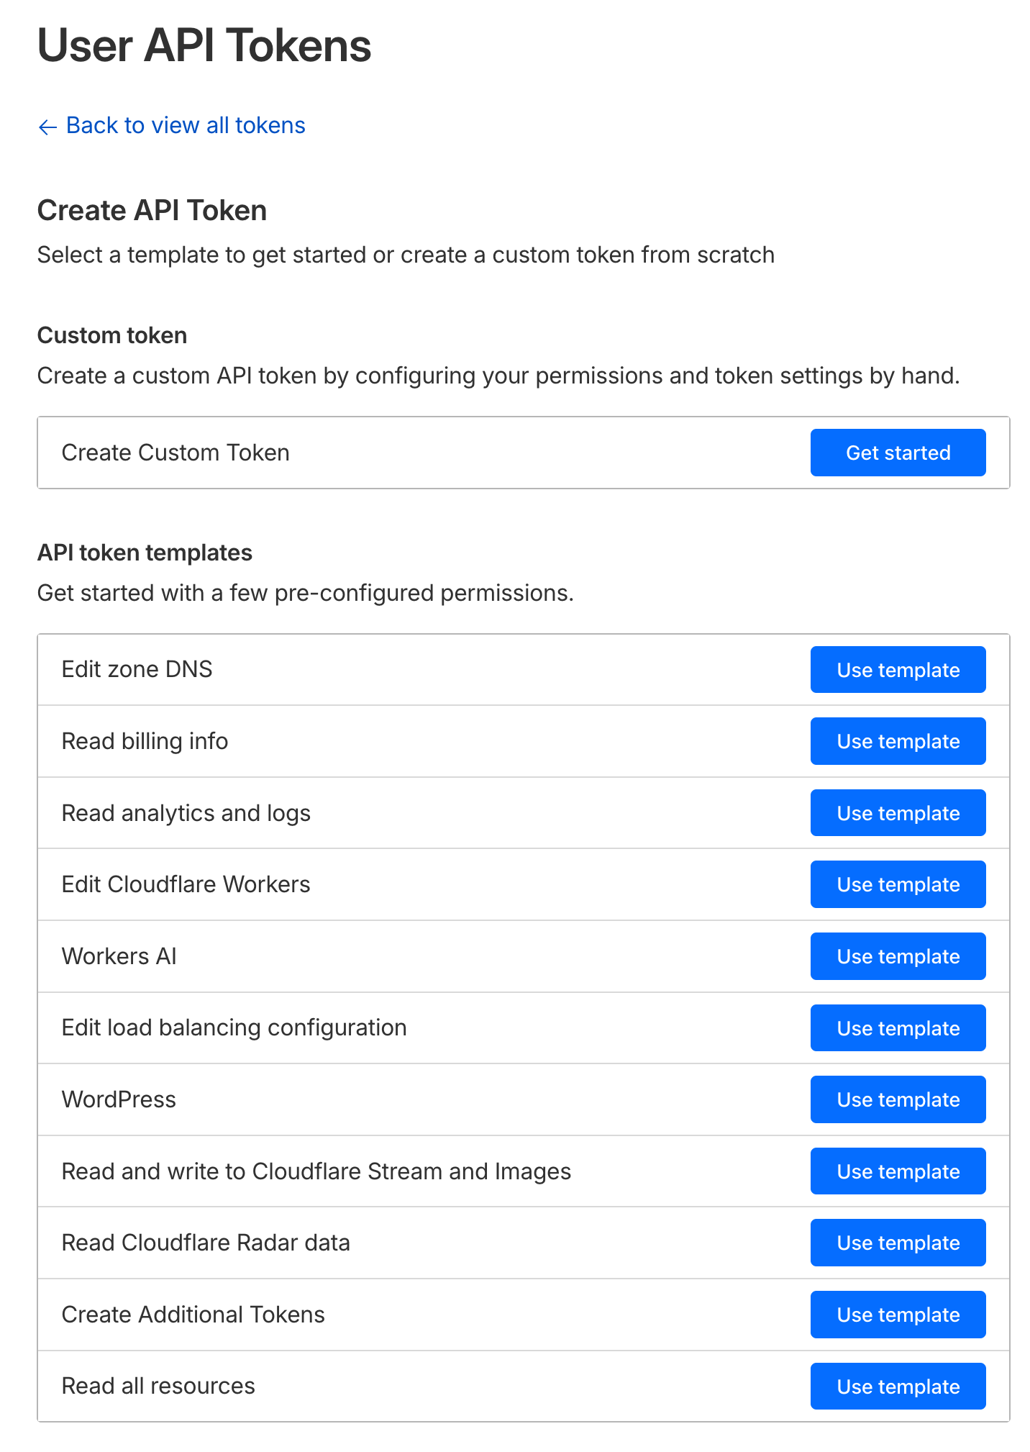Use template for Read analytics and logs
Screen dimensions: 1030x1452
898,813
